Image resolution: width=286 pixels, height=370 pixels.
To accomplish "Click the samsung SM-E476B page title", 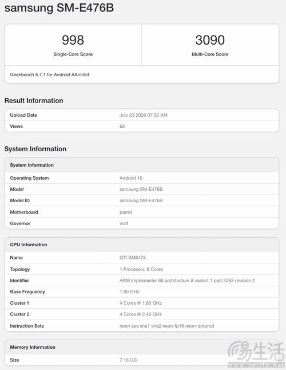I will point(59,8).
